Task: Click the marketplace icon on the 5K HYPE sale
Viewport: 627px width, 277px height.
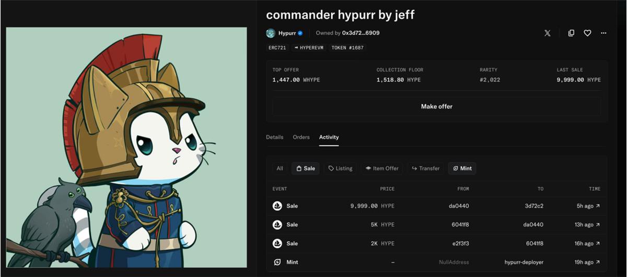Action: point(277,225)
